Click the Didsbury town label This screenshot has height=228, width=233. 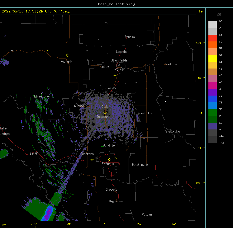(x=104, y=117)
